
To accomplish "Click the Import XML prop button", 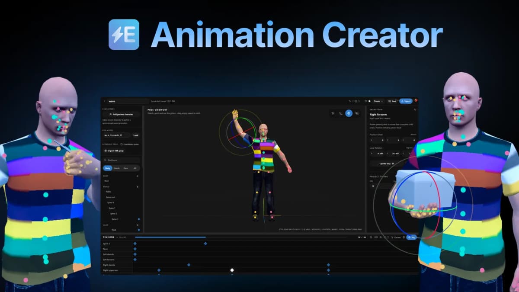I will tap(114, 151).
